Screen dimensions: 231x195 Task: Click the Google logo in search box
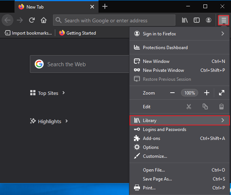click(39, 64)
